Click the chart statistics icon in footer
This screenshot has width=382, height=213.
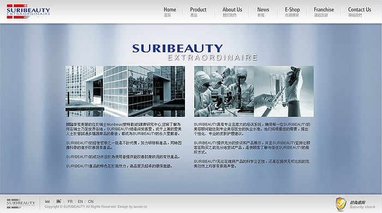pos(47,202)
